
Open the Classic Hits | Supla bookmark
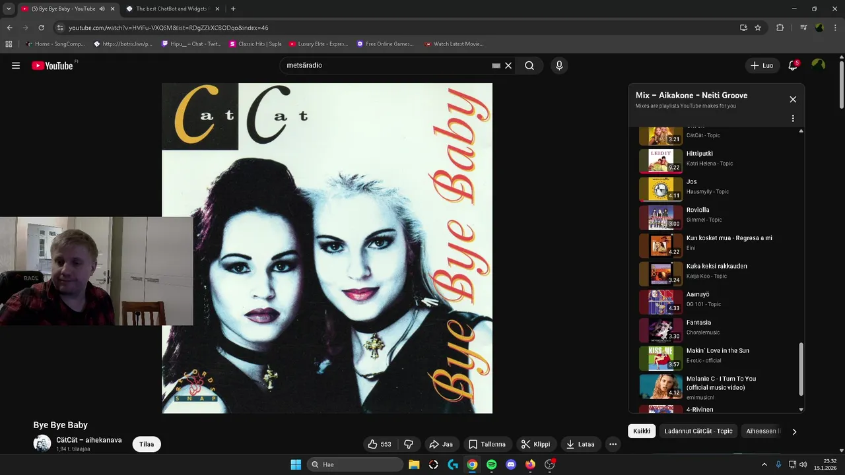click(255, 44)
